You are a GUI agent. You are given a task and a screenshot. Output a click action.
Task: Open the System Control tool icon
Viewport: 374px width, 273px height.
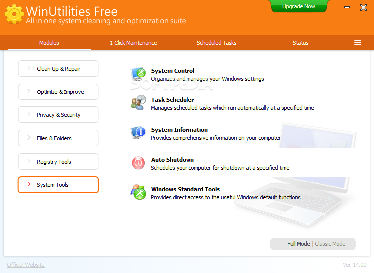click(x=138, y=74)
